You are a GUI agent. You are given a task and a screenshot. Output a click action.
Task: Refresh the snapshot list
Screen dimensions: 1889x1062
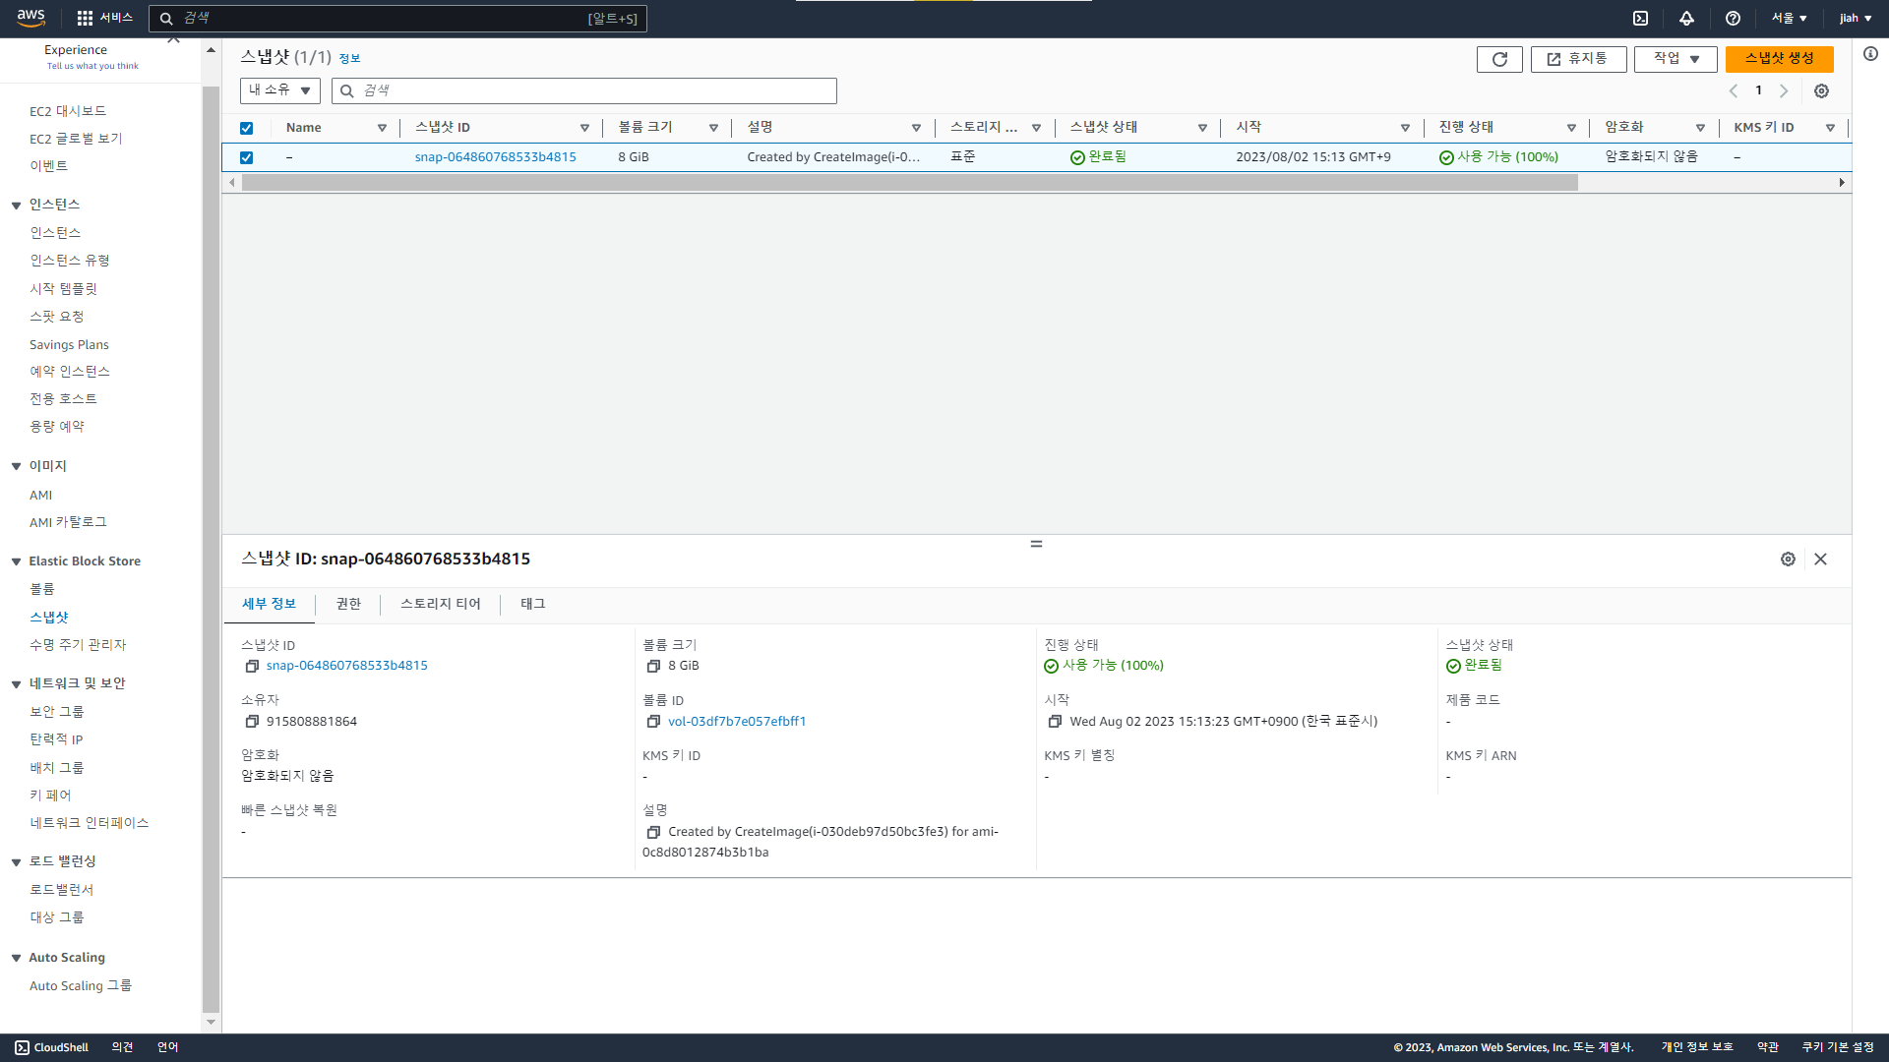pos(1499,59)
